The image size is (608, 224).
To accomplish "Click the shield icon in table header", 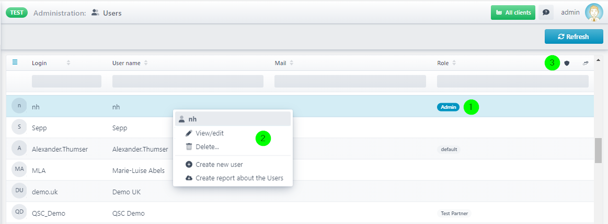I will [x=567, y=63].
